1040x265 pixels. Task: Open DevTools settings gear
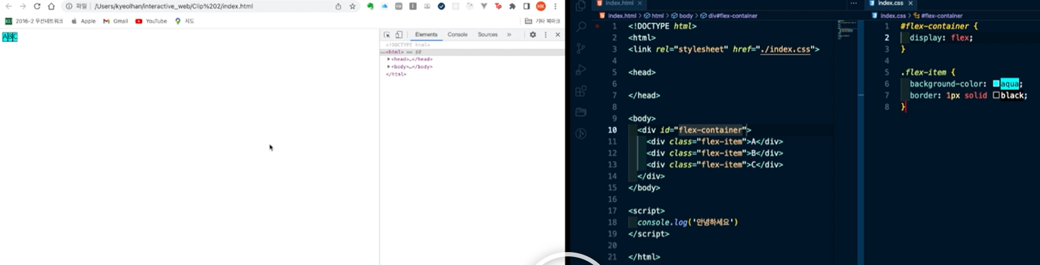click(533, 34)
